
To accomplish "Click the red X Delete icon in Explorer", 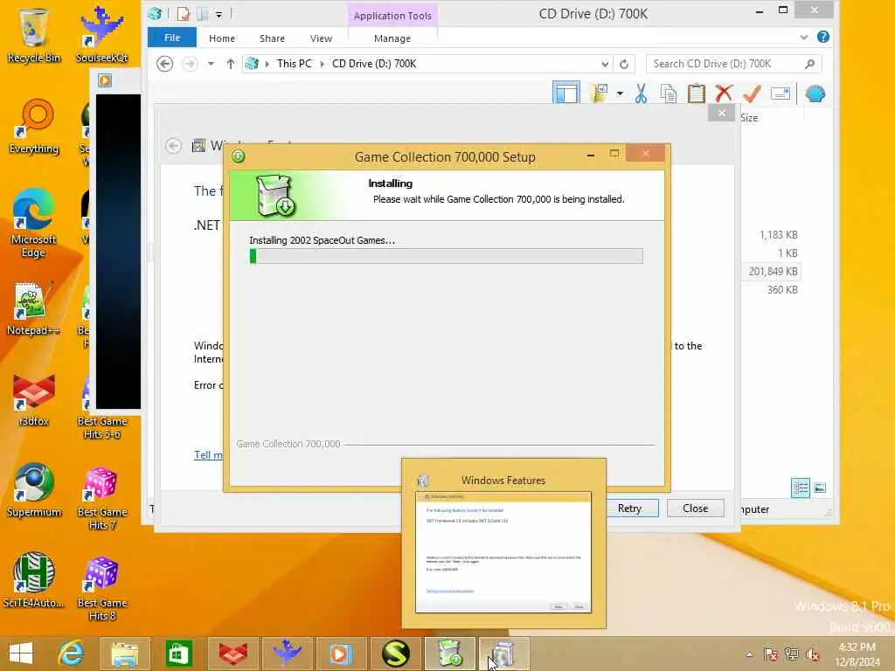I will click(724, 93).
